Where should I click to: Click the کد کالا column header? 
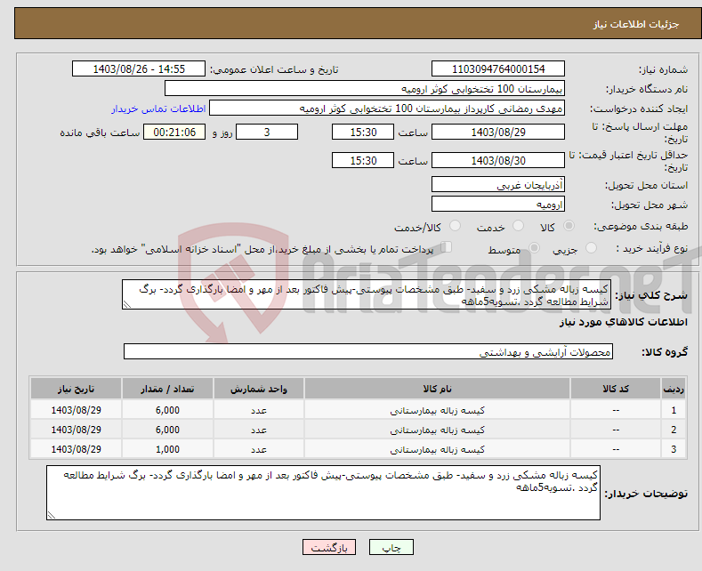coord(616,389)
